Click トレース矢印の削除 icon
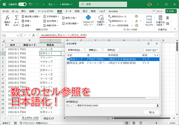This screenshot has height=125, width=179. pos(110,25)
